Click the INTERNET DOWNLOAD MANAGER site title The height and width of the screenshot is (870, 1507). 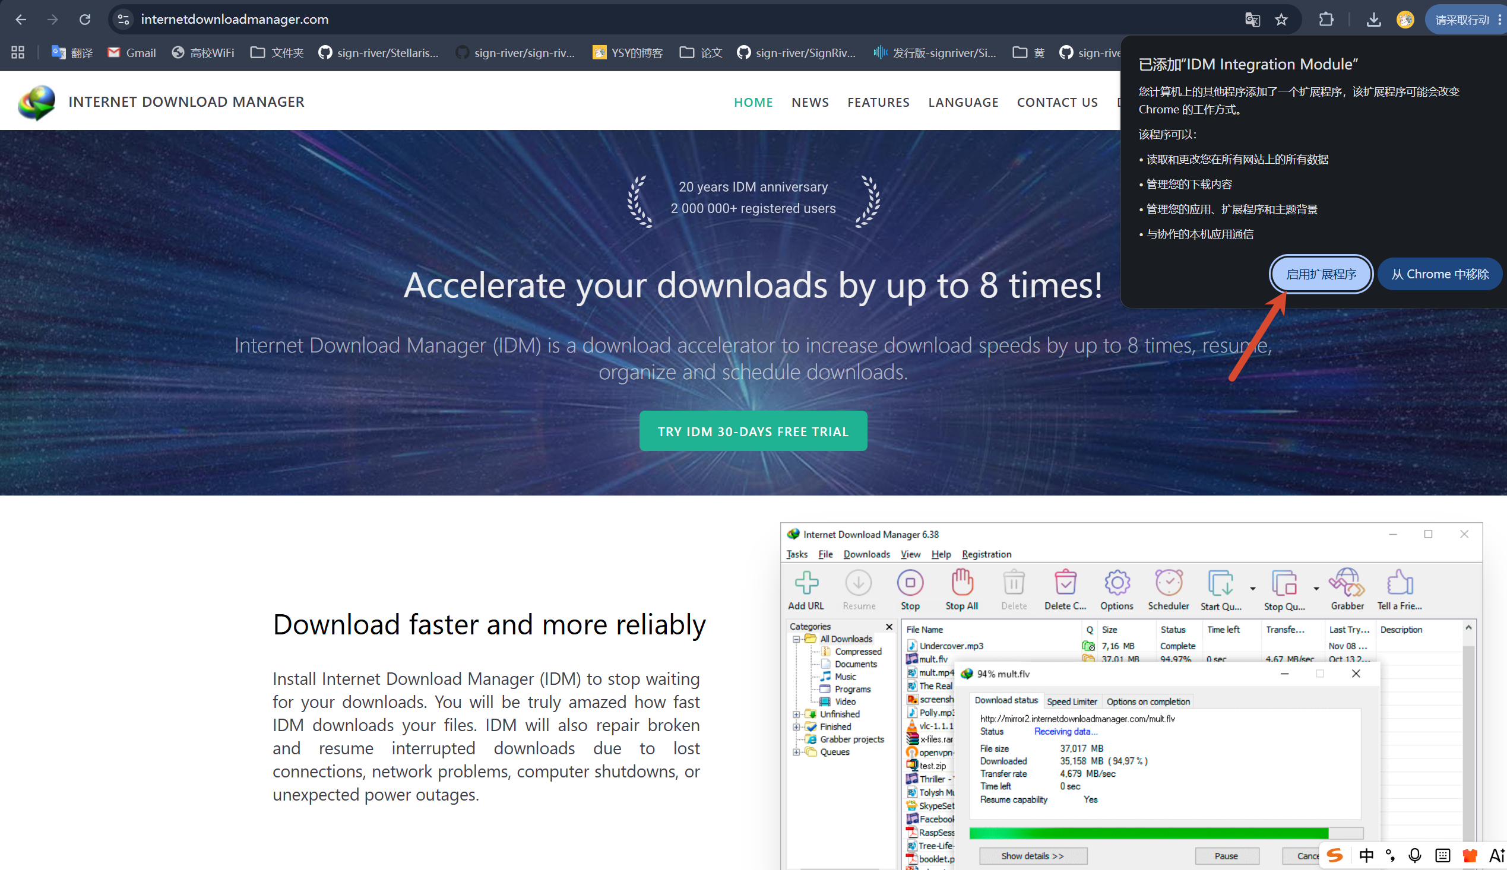point(186,101)
